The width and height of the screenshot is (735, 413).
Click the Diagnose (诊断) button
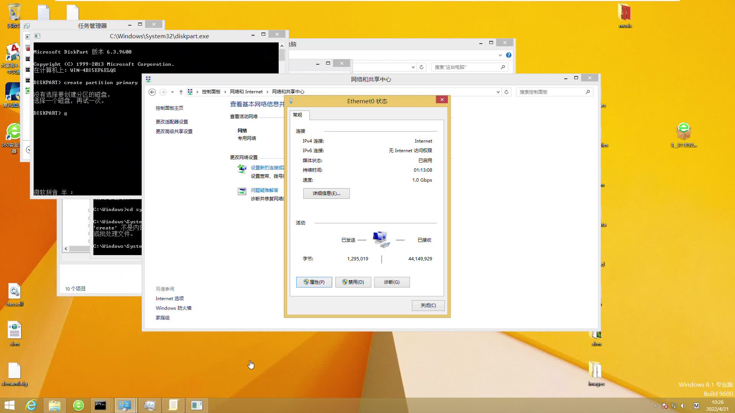(392, 282)
